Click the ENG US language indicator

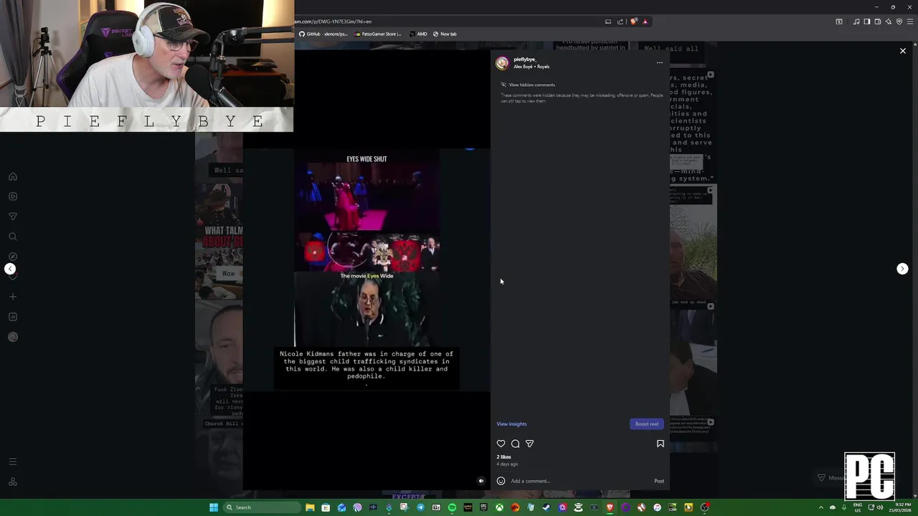pyautogui.click(x=858, y=507)
